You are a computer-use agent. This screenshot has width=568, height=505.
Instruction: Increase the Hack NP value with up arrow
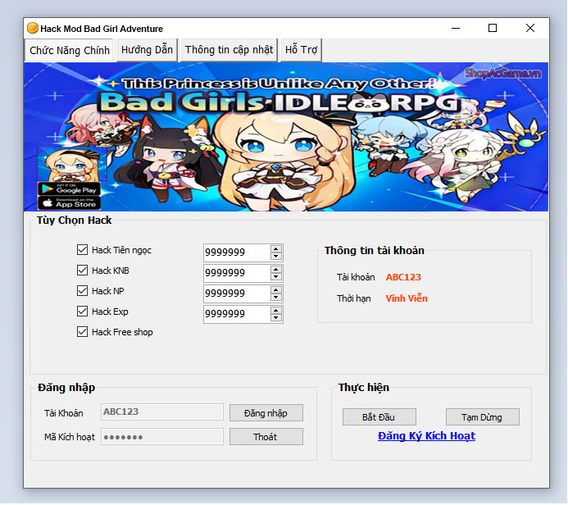pos(276,290)
